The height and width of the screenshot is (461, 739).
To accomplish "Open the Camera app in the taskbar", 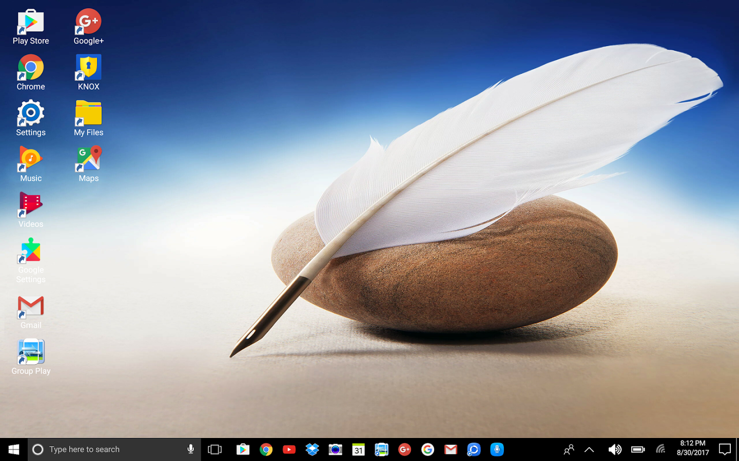I will pyautogui.click(x=335, y=449).
